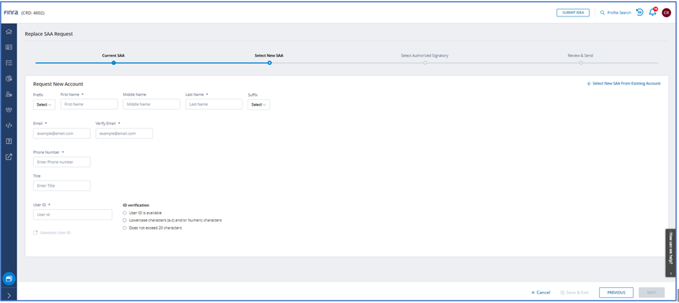Go to Select Authorized Signatory step
This screenshot has height=303, width=679.
click(x=425, y=62)
